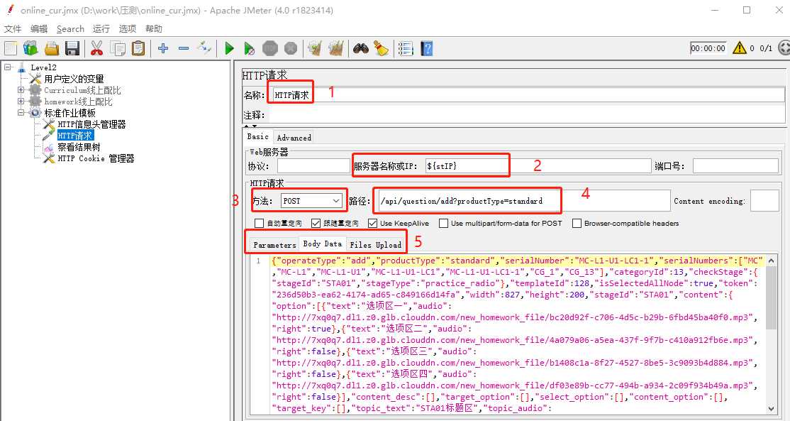
Task: Click the 00:00:00 elapsed time display
Action: (x=708, y=48)
